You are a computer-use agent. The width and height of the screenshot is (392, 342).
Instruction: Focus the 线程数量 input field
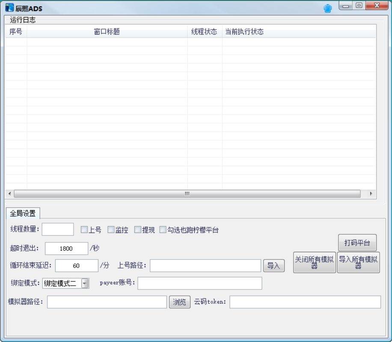click(x=58, y=230)
